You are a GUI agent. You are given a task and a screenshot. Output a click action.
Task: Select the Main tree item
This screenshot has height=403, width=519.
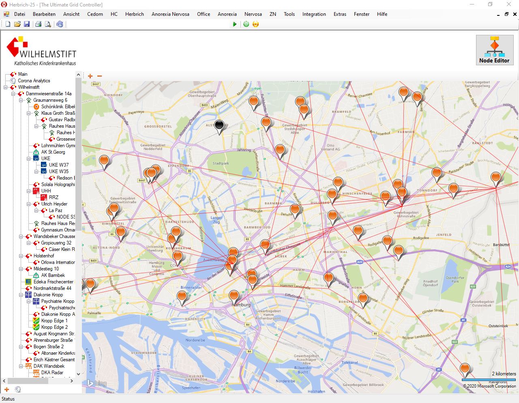pyautogui.click(x=23, y=74)
